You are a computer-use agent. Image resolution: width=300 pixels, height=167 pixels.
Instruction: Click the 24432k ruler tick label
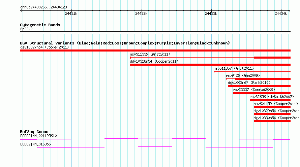tap(141, 13)
